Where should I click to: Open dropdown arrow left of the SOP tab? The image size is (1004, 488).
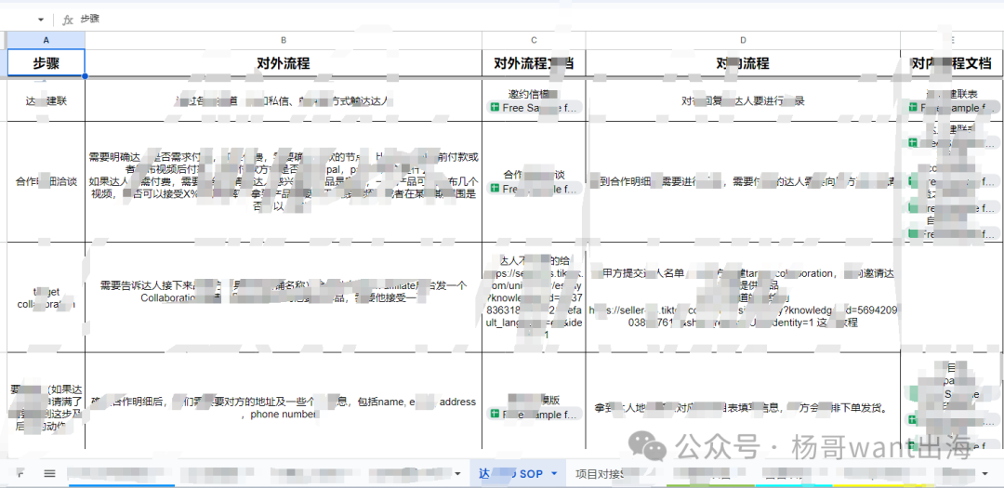pyautogui.click(x=457, y=474)
